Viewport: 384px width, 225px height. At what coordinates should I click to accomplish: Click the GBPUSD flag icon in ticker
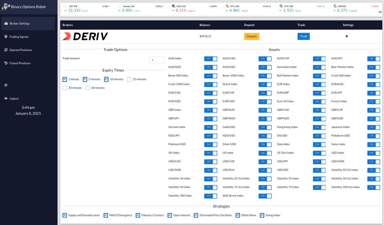click(x=335, y=6)
